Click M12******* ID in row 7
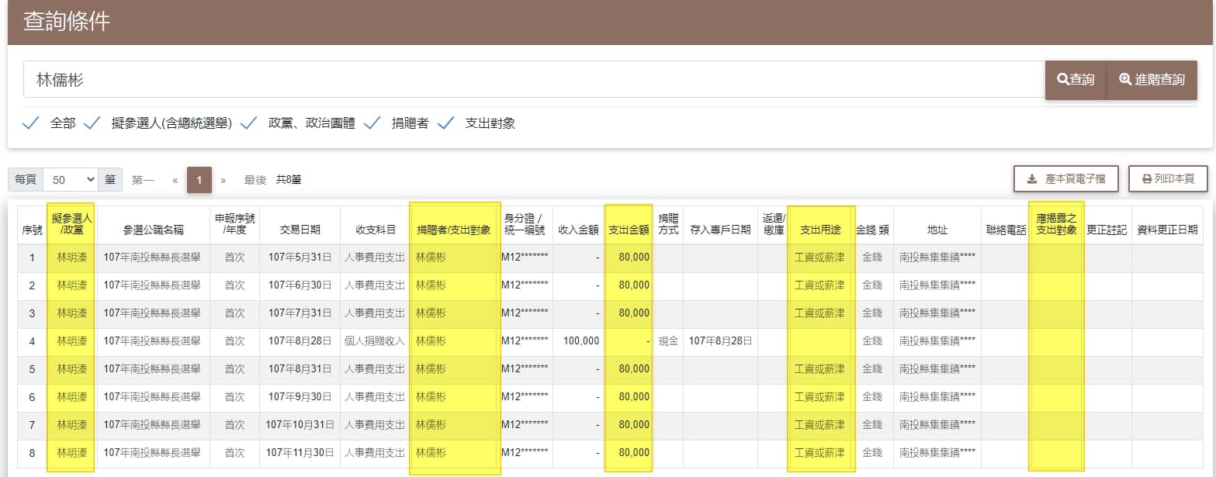1216x477 pixels. 525,425
